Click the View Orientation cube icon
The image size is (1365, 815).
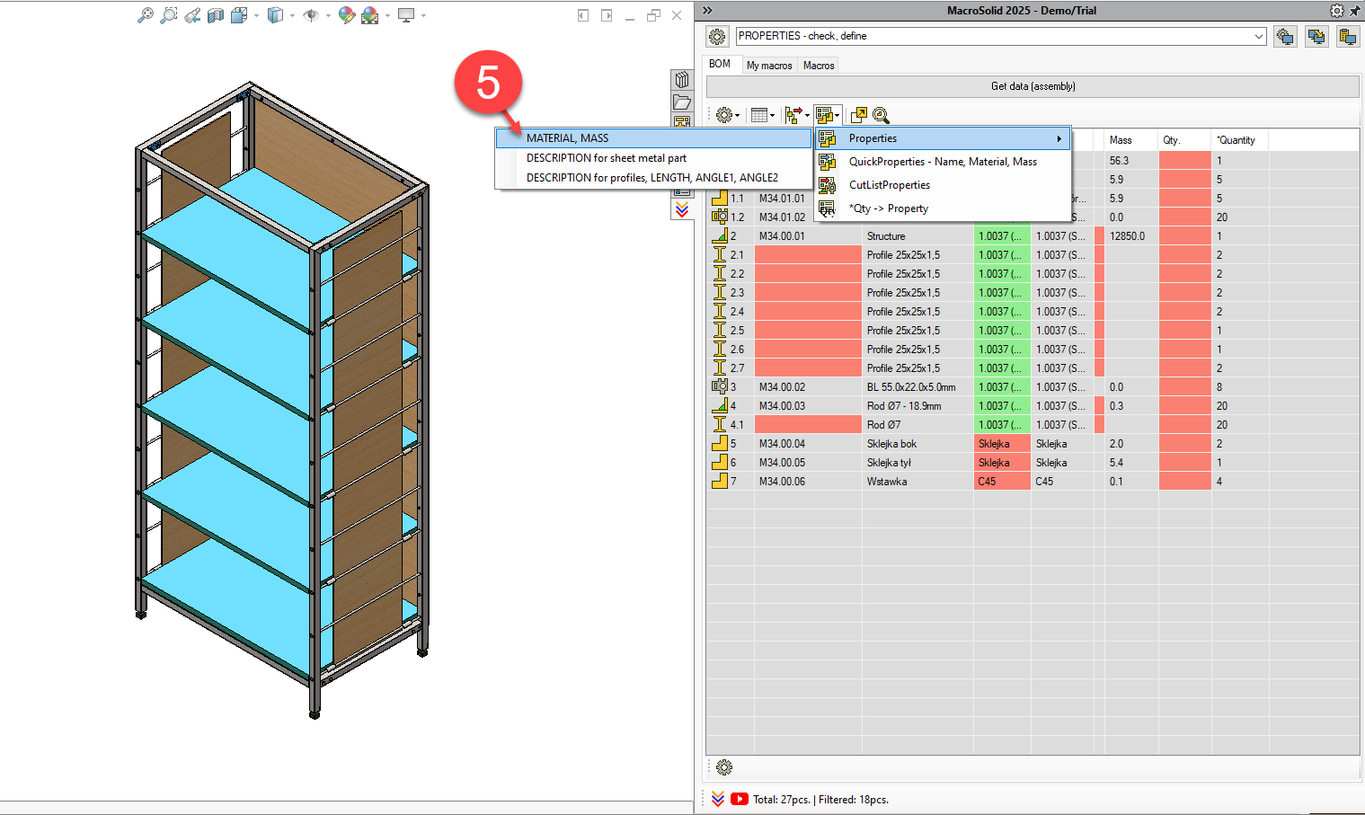pyautogui.click(x=238, y=15)
